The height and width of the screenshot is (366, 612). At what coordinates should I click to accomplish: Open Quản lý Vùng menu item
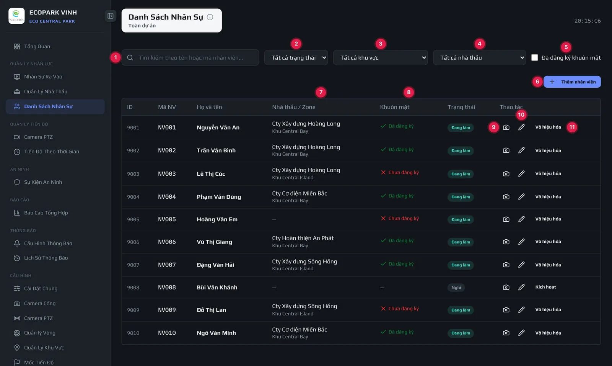pyautogui.click(x=55, y=333)
